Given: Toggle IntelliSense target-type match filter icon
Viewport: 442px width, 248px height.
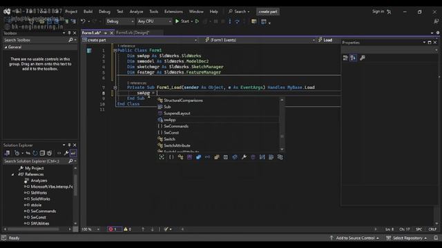Looking at the screenshot, I should point(162,157).
